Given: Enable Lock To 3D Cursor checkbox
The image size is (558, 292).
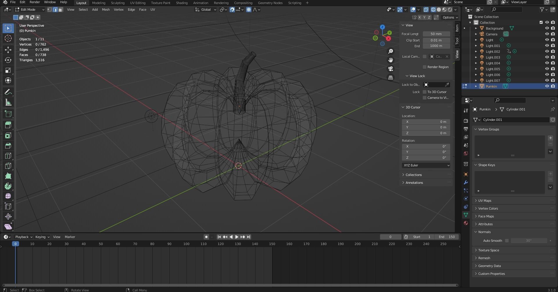Looking at the screenshot, I should 425,92.
